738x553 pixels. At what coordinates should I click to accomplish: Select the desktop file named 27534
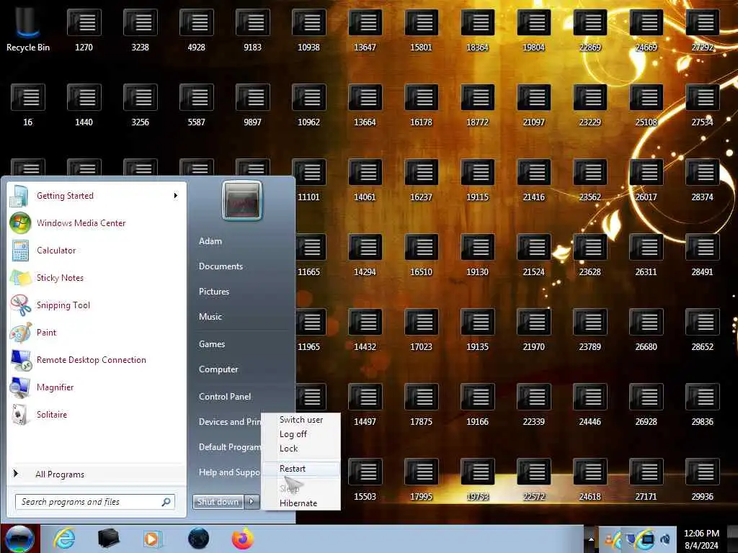coord(702,105)
